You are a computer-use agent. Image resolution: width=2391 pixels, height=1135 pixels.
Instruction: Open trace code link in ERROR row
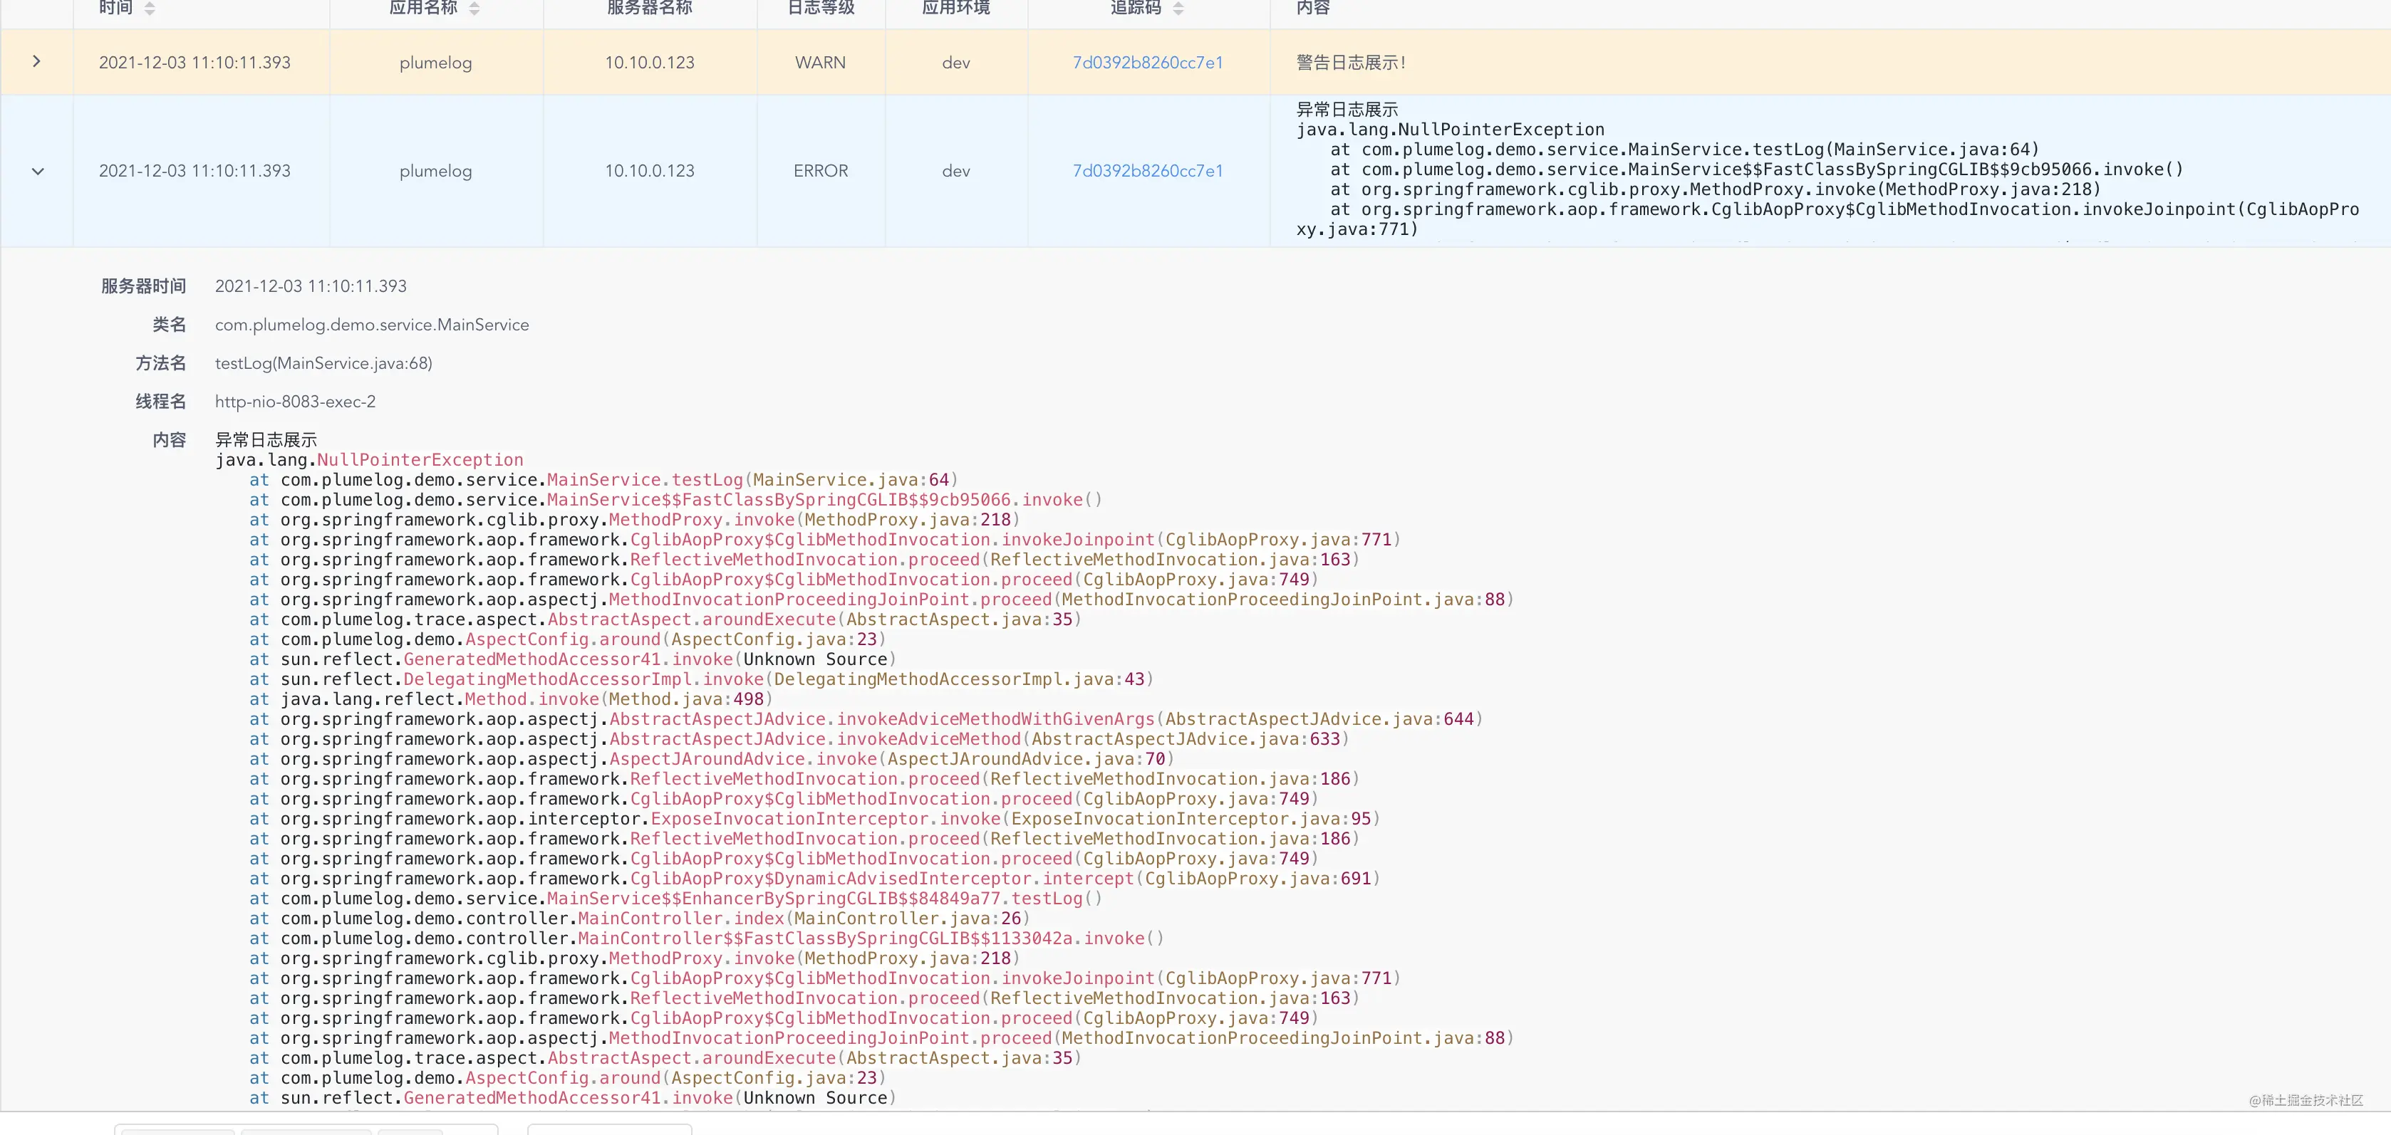[1147, 171]
